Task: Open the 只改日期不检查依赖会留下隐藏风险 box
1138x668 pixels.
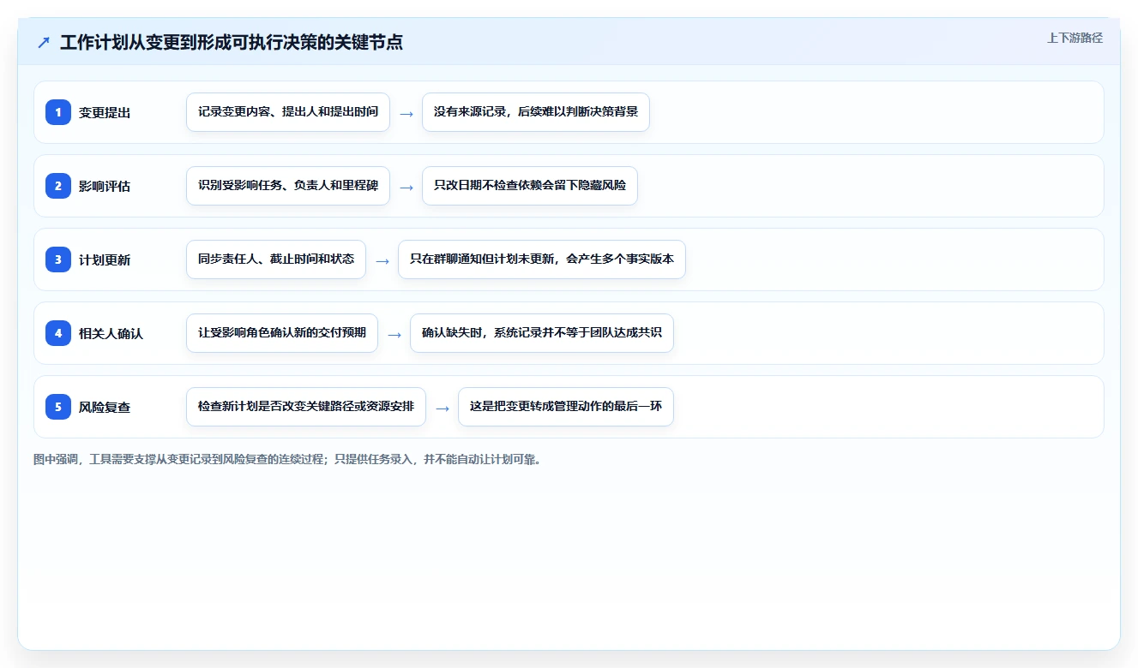Action: pos(530,186)
